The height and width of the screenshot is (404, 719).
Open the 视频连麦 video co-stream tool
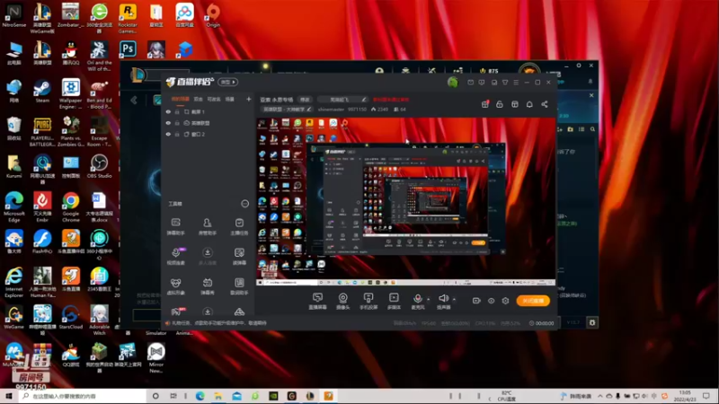coord(175,257)
